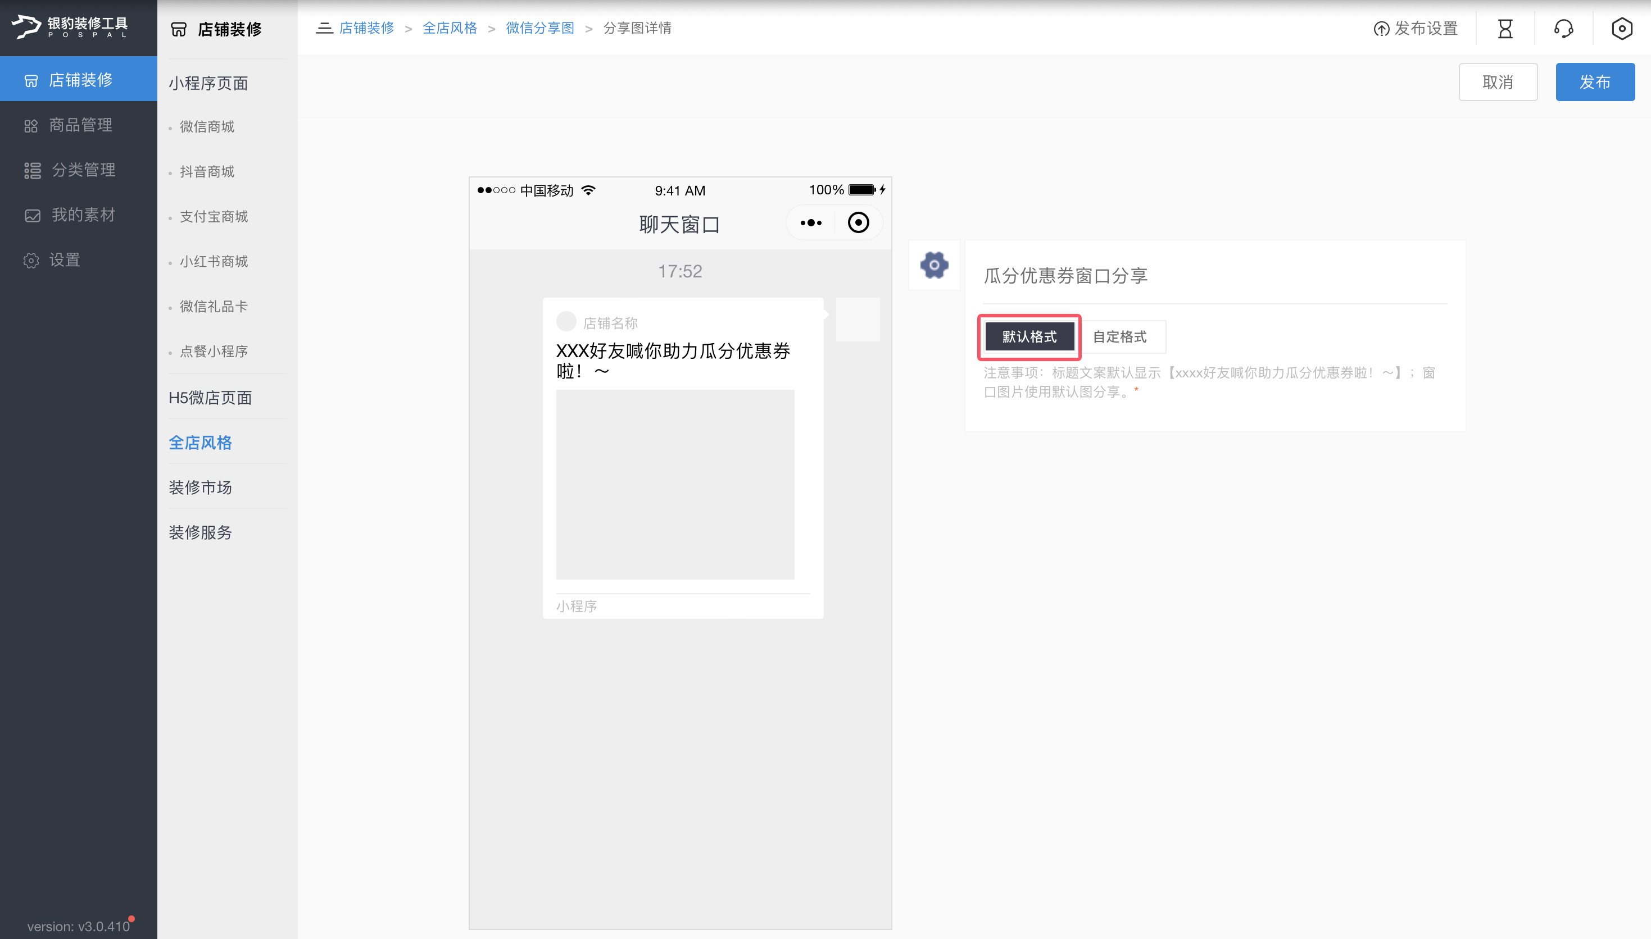Open 发布设置 publish settings
This screenshot has width=1651, height=939.
pos(1416,29)
